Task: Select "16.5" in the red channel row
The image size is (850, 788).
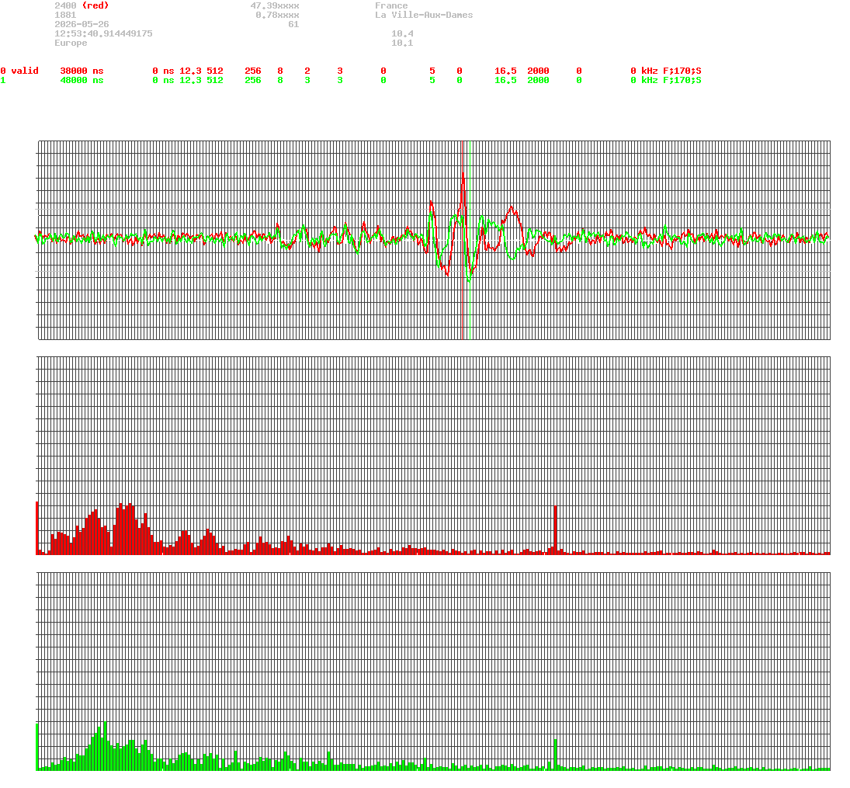Action: 506,71
